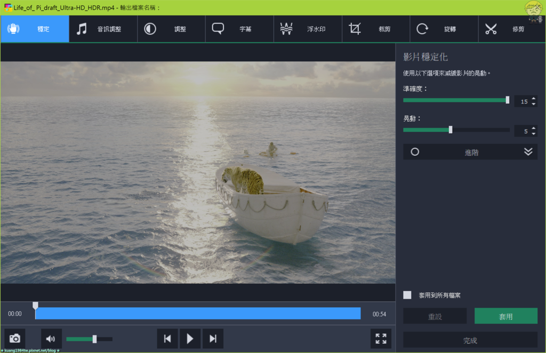This screenshot has height=353, width=546.
Task: Click the app icon in the title bar
Action: point(7,7)
